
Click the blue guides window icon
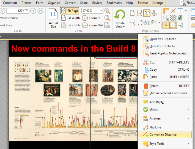(x=180, y=11)
